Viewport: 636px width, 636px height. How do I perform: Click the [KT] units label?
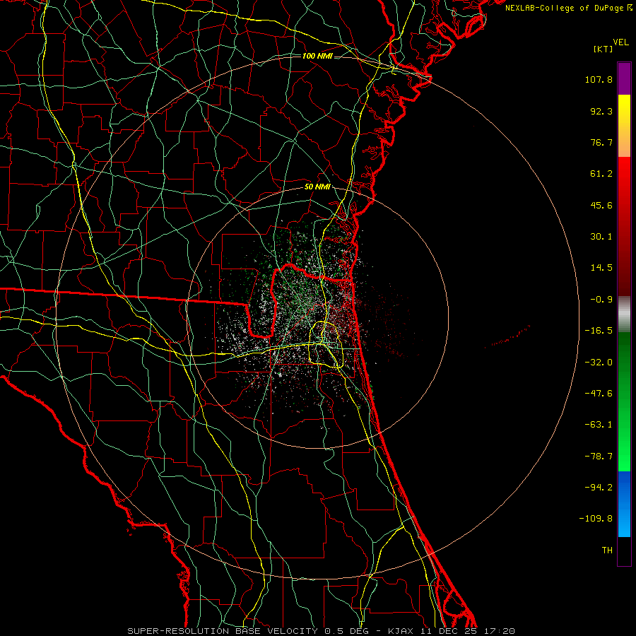point(603,49)
